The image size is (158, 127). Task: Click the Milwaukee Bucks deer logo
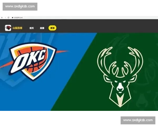tap(120, 77)
